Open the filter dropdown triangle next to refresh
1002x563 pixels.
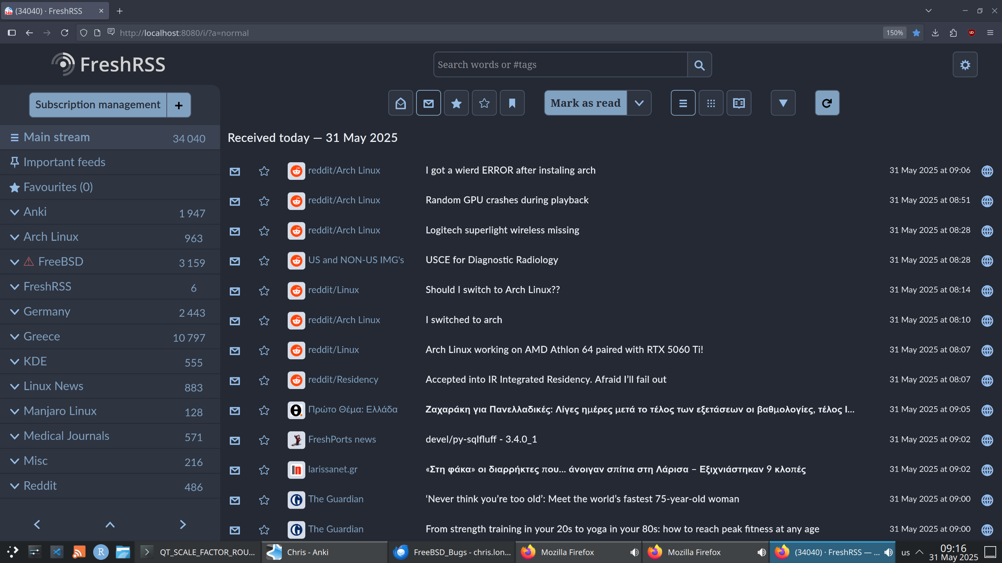[x=783, y=103]
